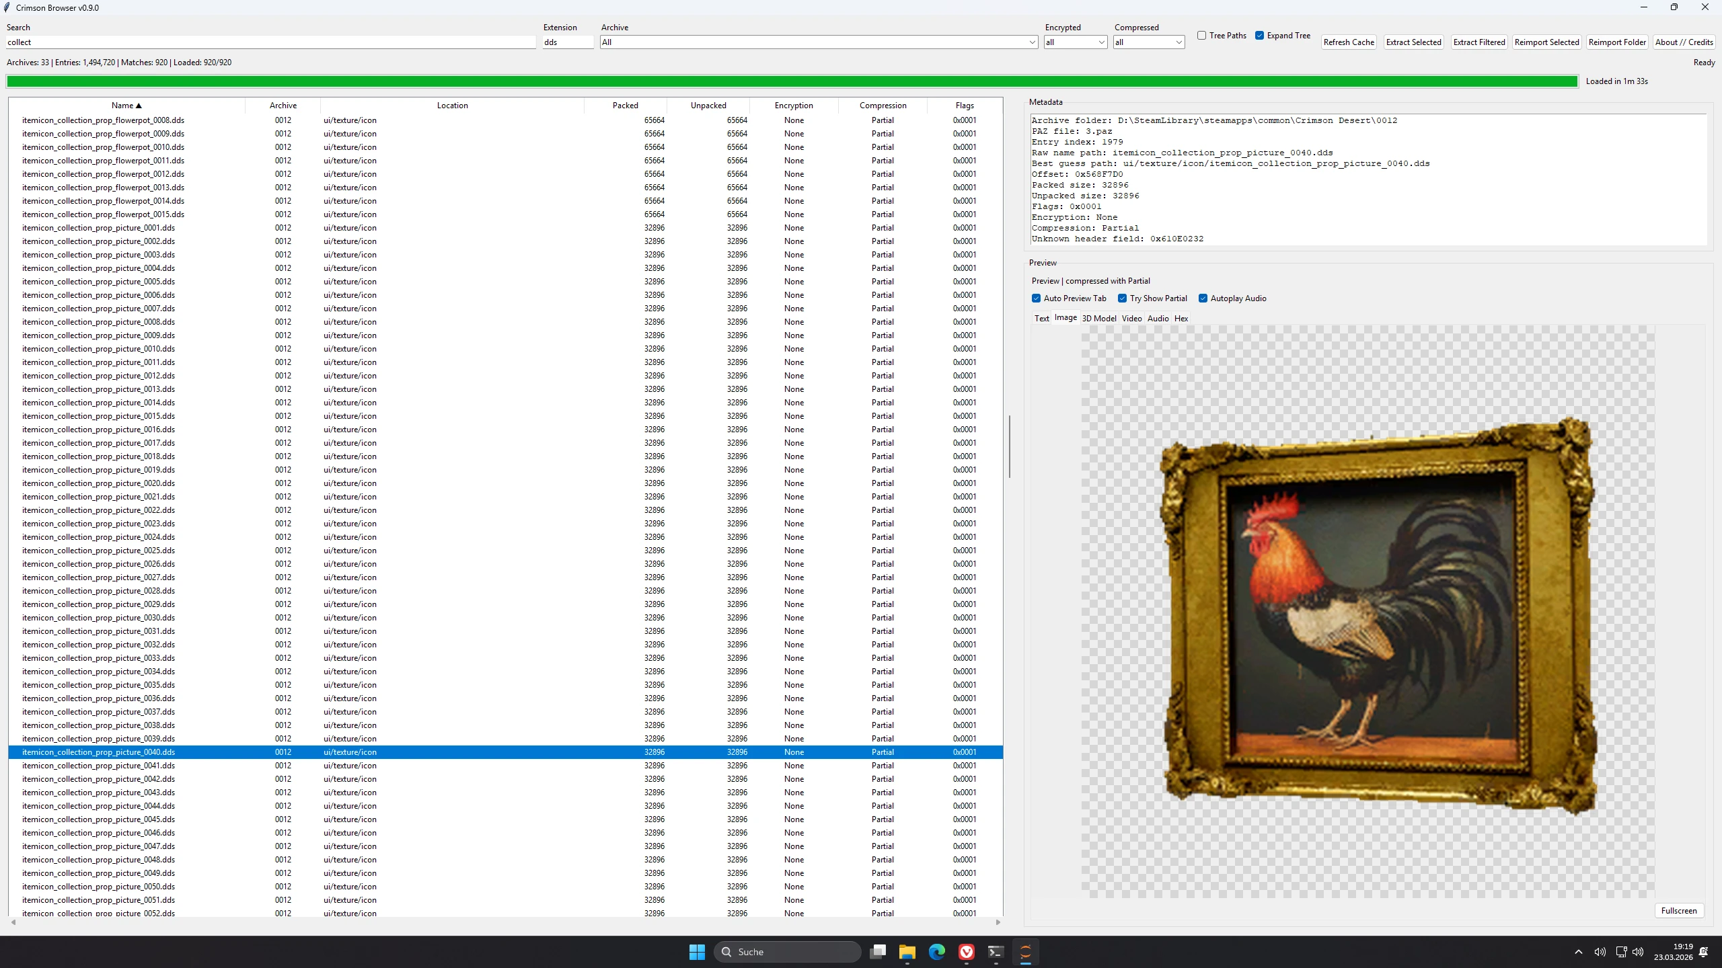Select itemicon_collection_prop_picture_0020.dds row
Screen dimensions: 1722x968
click(506, 483)
